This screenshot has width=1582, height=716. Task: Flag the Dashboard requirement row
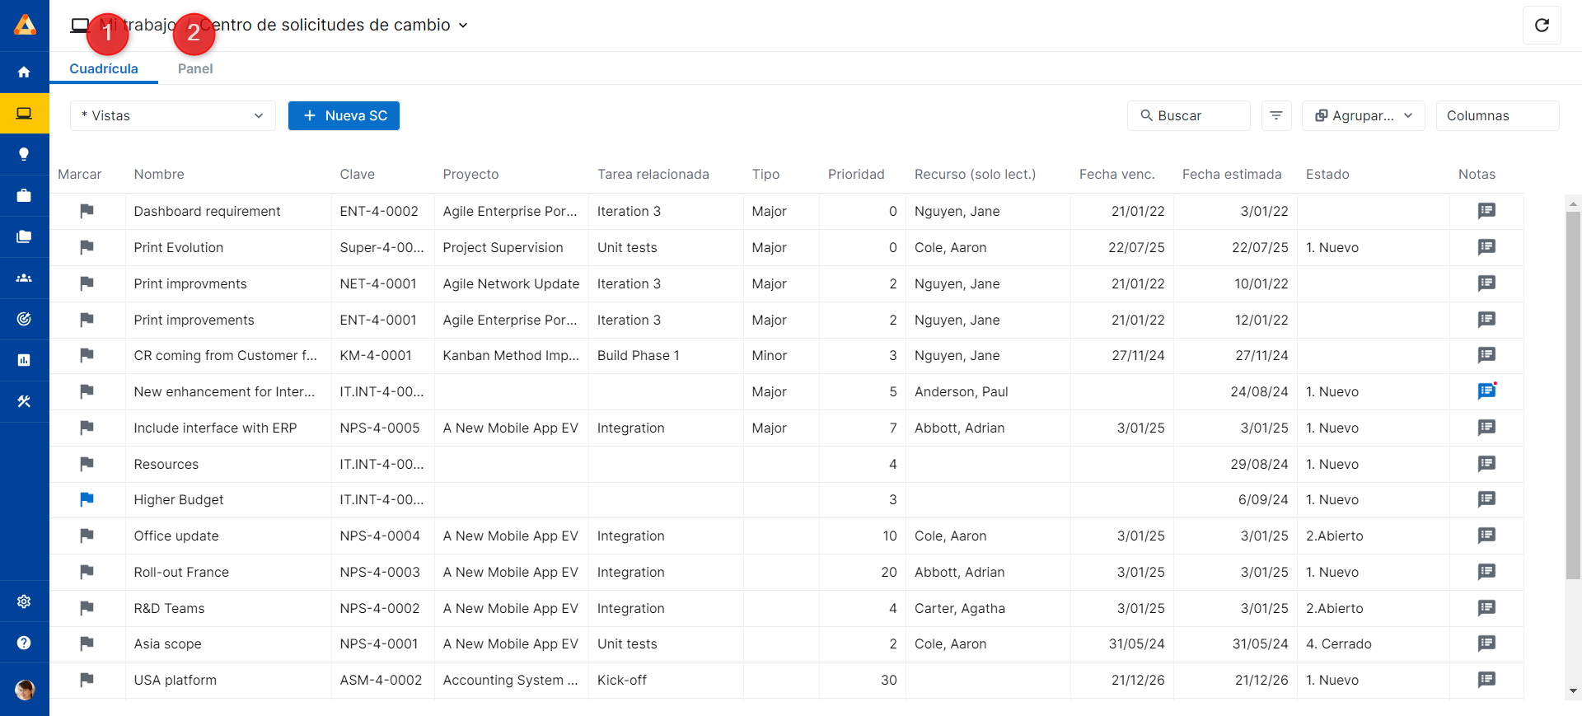point(87,211)
